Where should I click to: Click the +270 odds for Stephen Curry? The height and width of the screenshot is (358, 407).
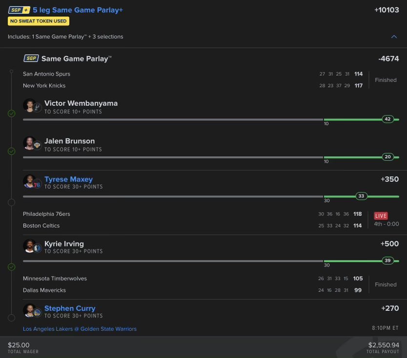(390, 308)
